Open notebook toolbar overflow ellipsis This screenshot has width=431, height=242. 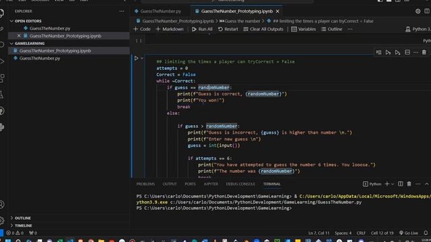click(x=350, y=29)
